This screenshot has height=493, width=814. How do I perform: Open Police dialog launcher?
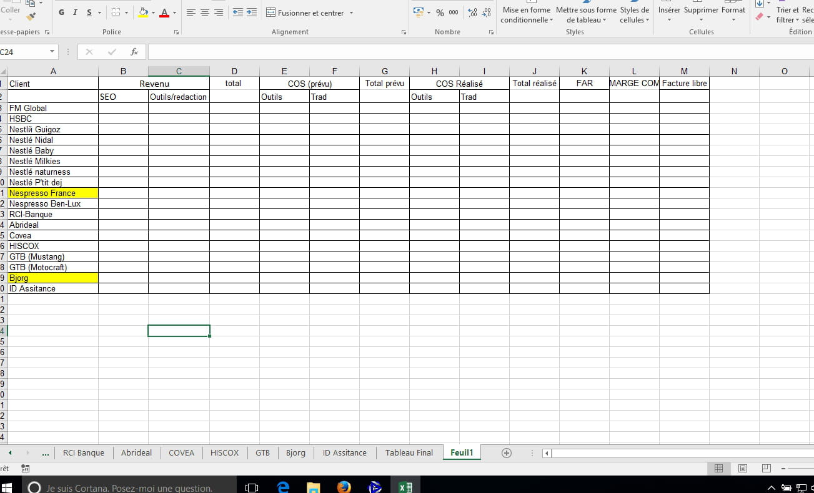coord(176,32)
